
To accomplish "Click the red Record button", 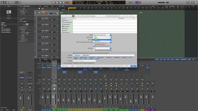I will pos(67,2).
